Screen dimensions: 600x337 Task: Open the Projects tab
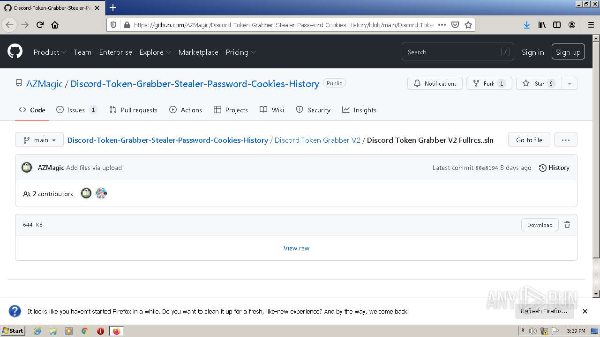(231, 110)
